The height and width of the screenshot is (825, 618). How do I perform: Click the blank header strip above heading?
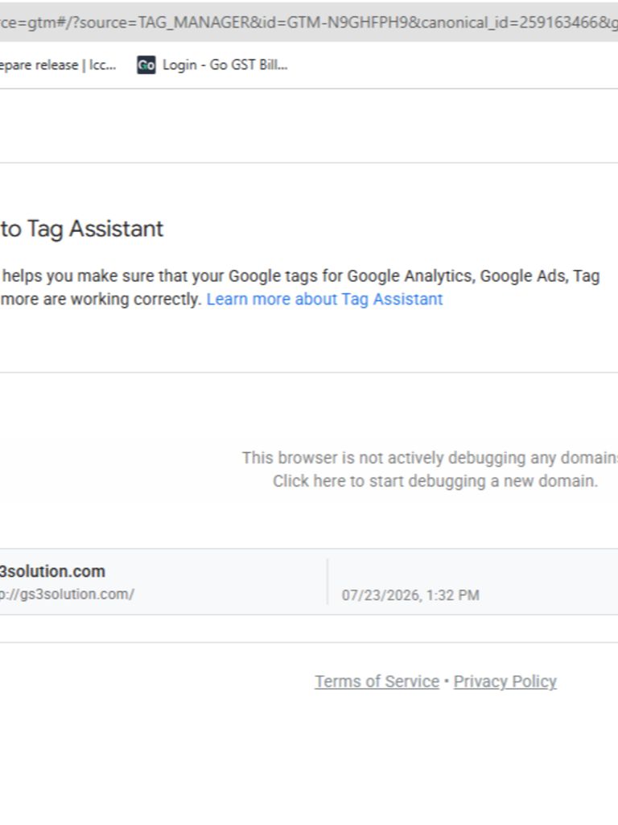point(309,126)
